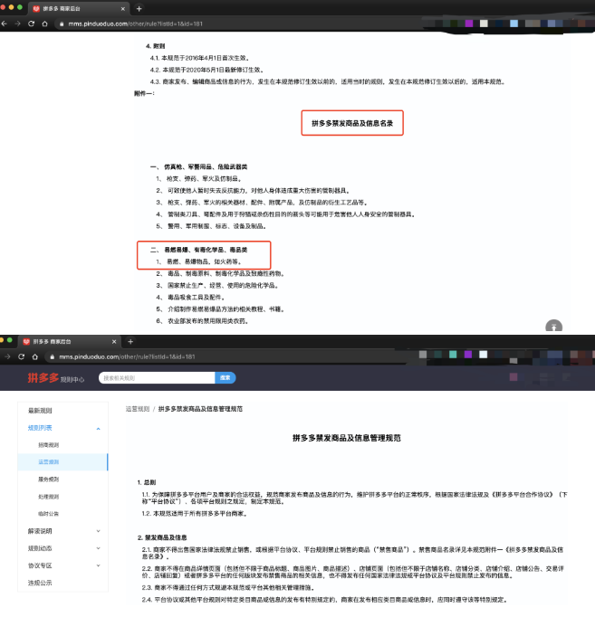Close the 拼多多 商家后台 tab in lower window
Viewport: 595px width, 617px height.
(x=114, y=342)
